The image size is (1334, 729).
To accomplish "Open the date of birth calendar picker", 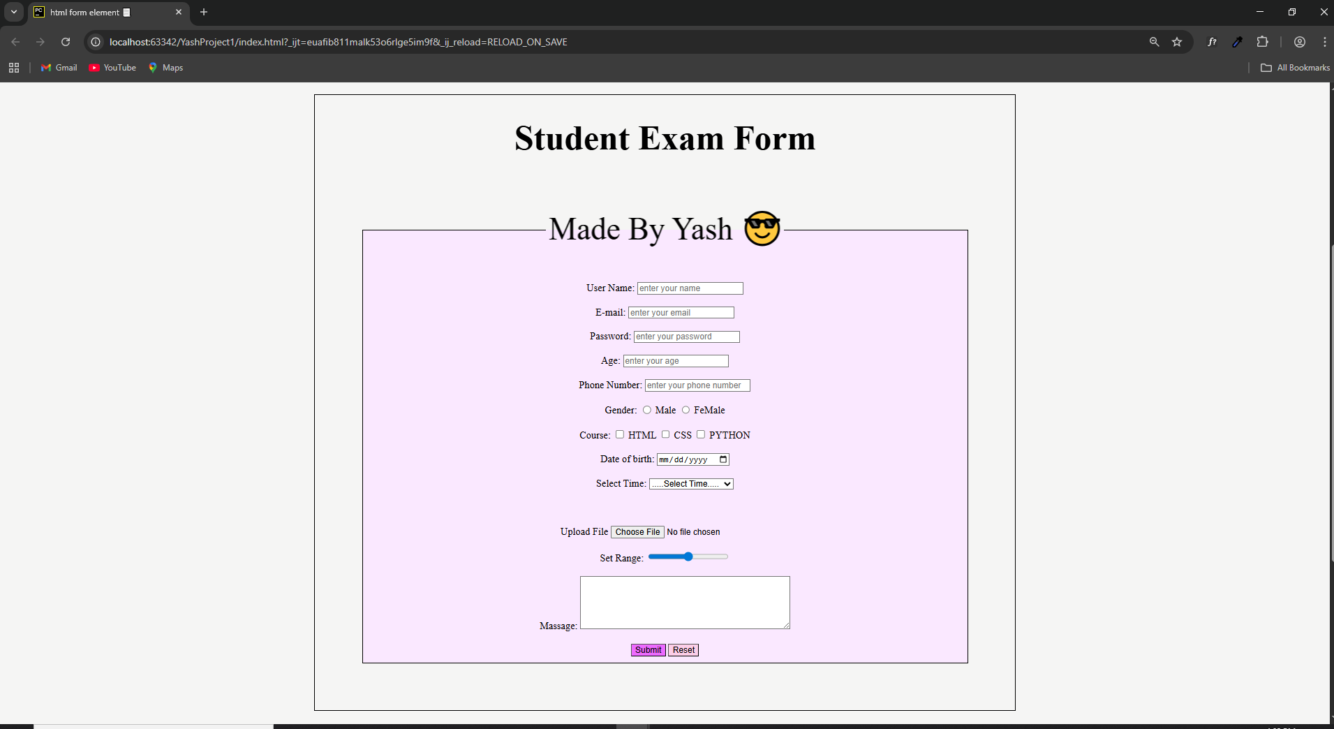I will [722, 459].
